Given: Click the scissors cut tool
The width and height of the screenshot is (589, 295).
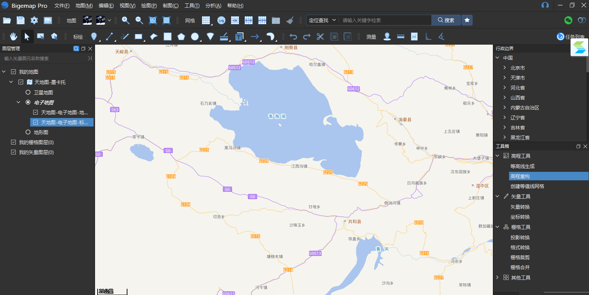Looking at the screenshot, I should click(320, 37).
